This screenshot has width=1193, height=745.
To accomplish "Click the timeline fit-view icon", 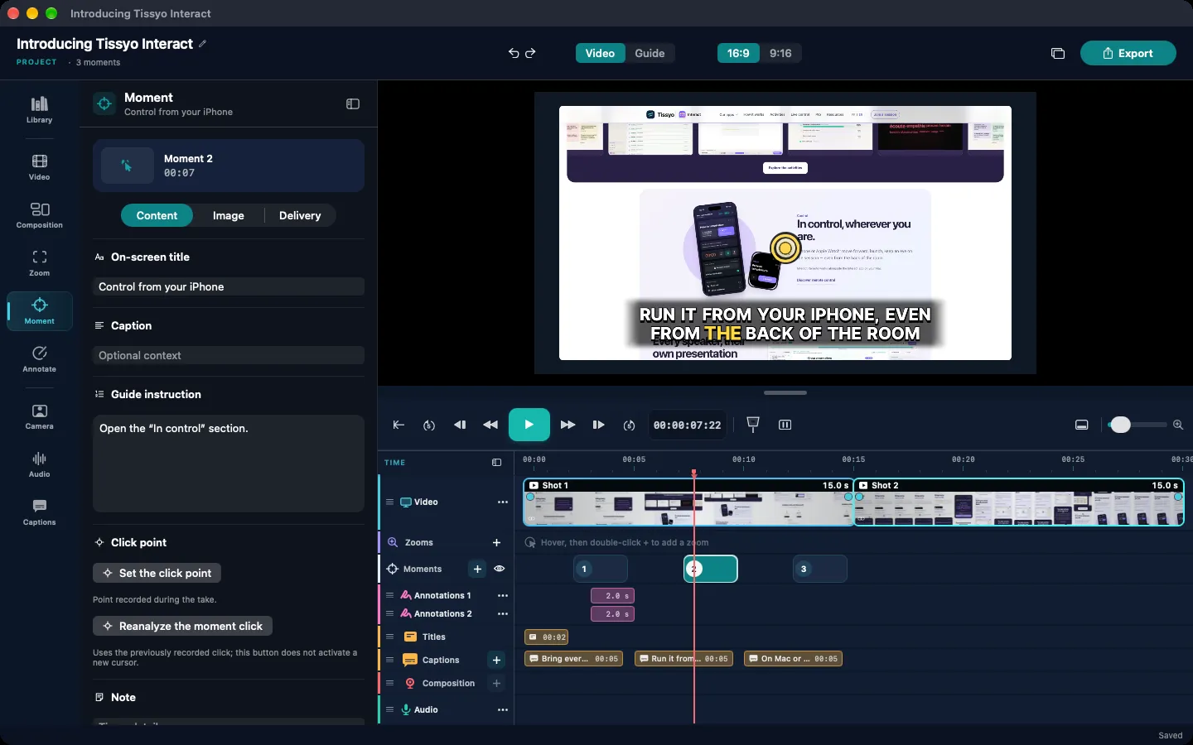I will click(x=1082, y=425).
